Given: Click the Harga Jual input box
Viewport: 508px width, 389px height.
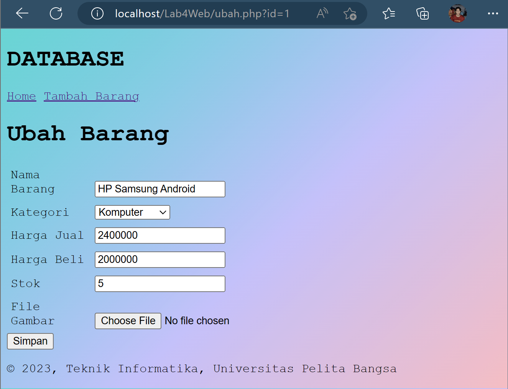Looking at the screenshot, I should [x=159, y=235].
